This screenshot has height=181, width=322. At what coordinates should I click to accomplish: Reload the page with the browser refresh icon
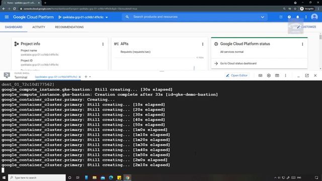15,9
